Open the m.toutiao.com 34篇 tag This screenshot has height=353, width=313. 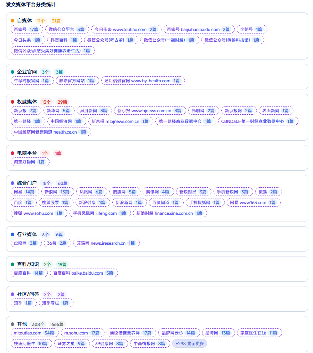tap(34, 333)
